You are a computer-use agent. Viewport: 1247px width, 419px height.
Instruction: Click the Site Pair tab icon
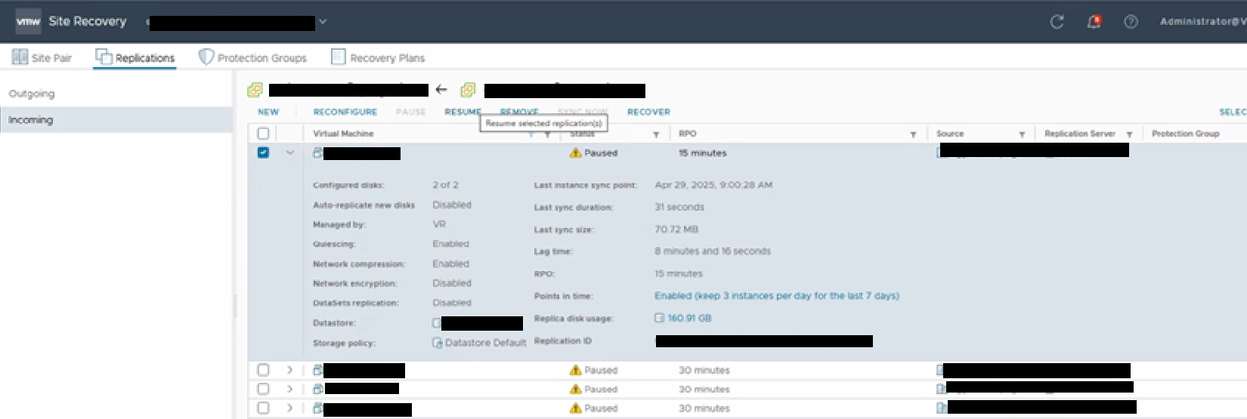(20, 57)
